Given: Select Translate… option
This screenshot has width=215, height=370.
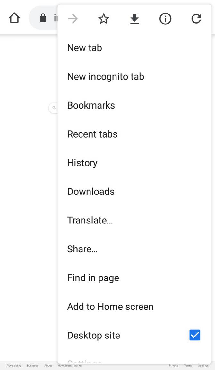Looking at the screenshot, I should pyautogui.click(x=90, y=220).
